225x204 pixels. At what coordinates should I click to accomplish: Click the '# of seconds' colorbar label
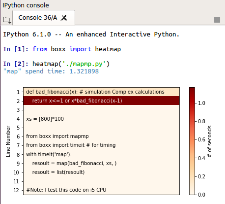[x=209, y=141]
